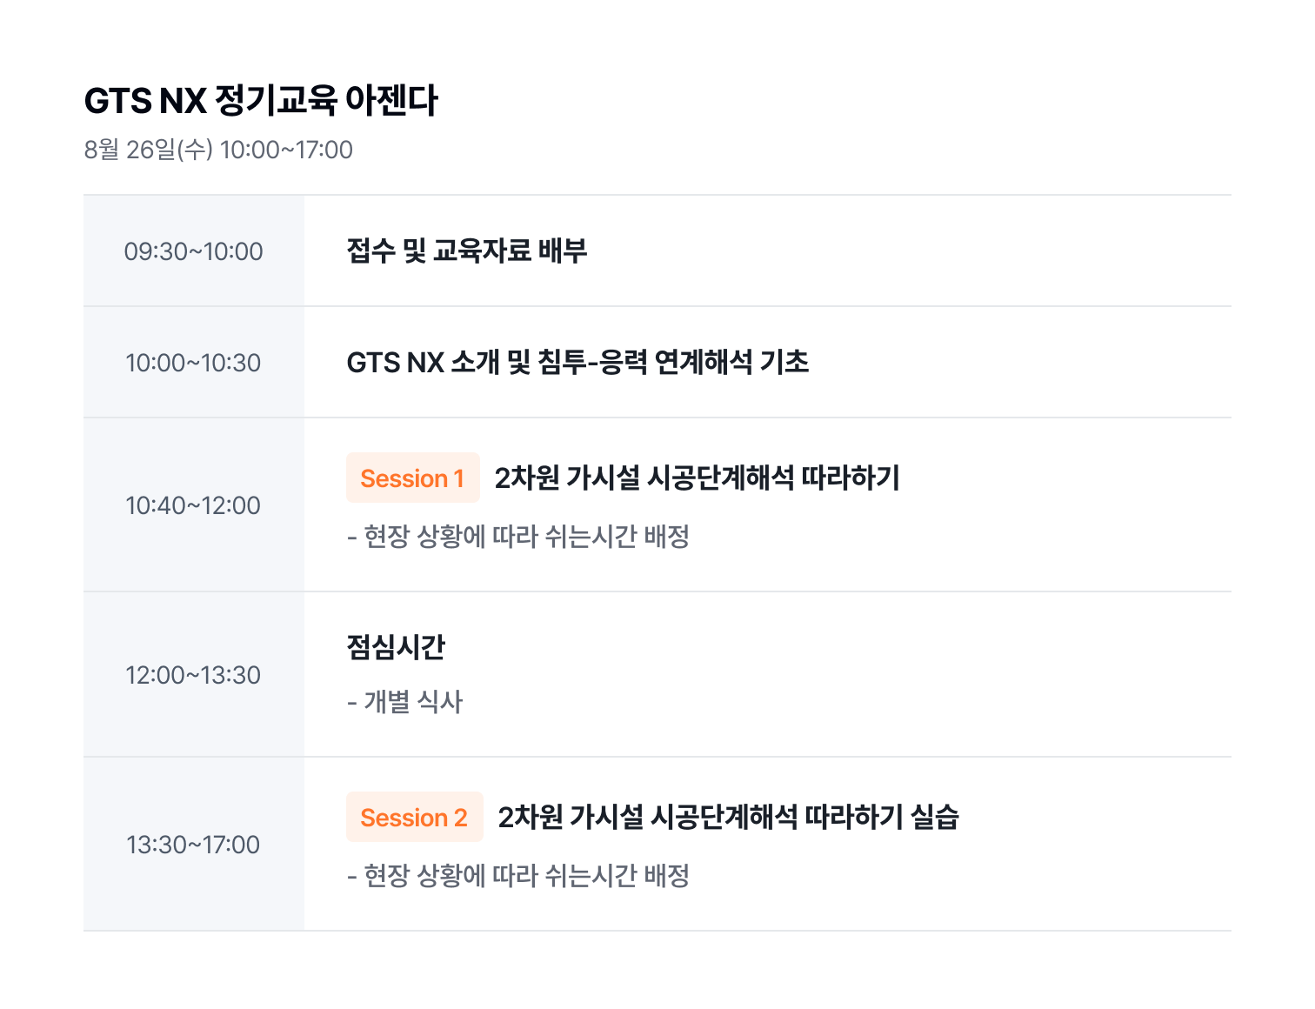The image size is (1315, 1009).
Task: Click the 개별 식사 note
Action: point(405,702)
